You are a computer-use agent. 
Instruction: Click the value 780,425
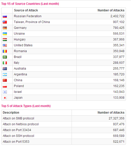click(x=119, y=28)
